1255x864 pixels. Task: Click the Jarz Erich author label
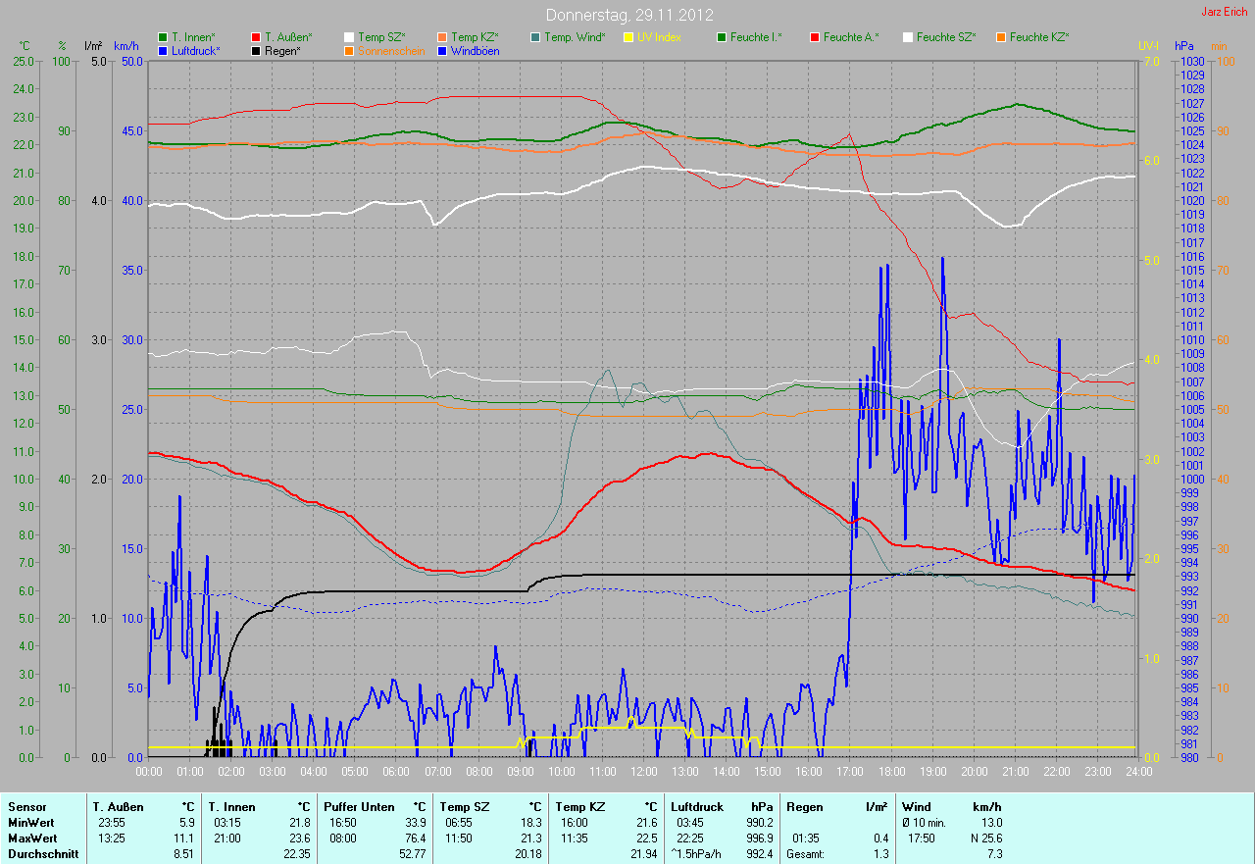click(x=1225, y=12)
